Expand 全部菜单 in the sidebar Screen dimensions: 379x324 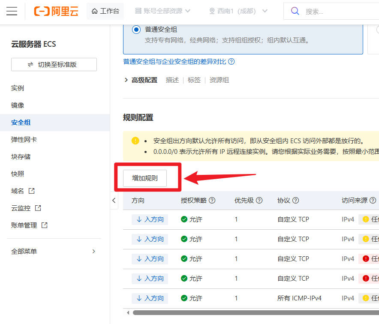[x=54, y=252]
